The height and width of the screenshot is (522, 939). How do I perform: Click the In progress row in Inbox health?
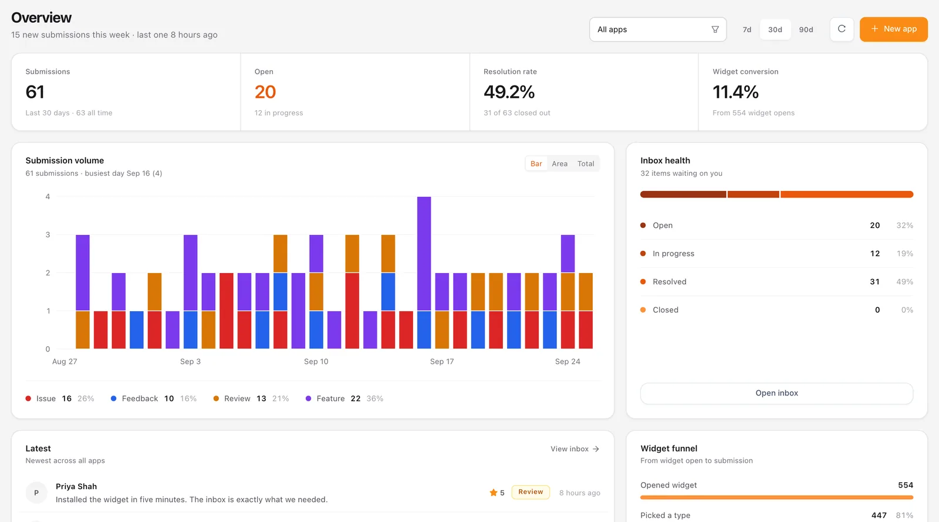pyautogui.click(x=776, y=254)
